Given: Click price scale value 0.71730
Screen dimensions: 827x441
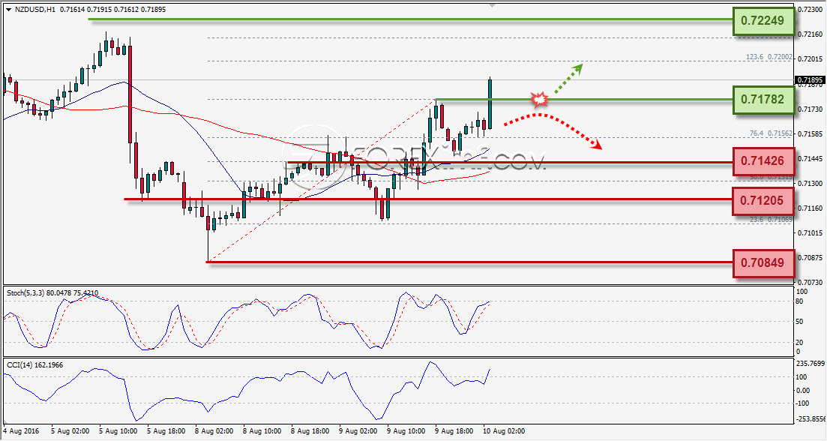Looking at the screenshot, I should (811, 109).
